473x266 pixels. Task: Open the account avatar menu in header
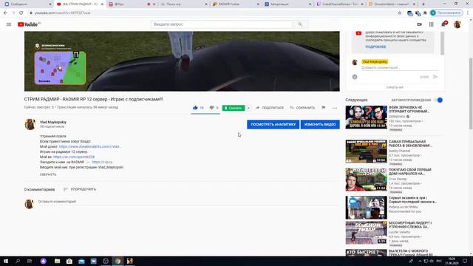457,24
